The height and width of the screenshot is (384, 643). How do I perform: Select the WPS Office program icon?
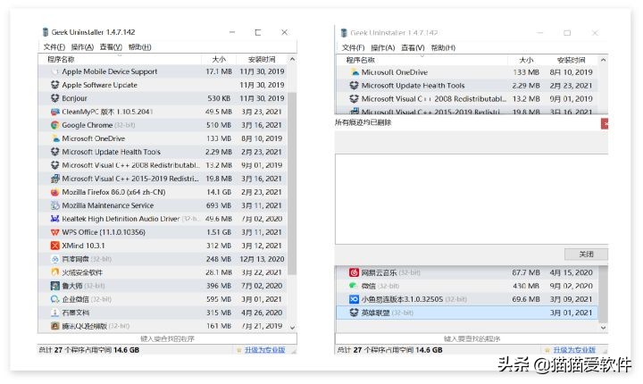click(54, 232)
